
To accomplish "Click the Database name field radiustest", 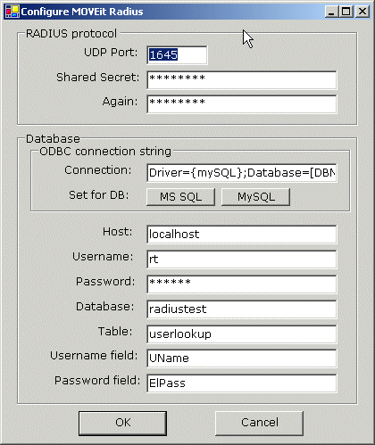I will point(242,309).
